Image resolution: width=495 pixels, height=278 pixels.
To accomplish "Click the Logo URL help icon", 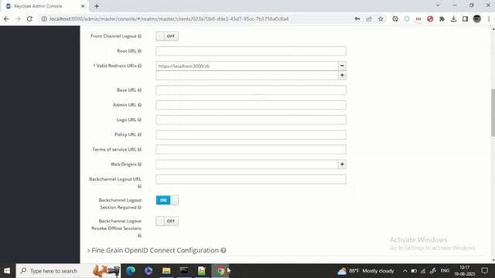I will [139, 120].
